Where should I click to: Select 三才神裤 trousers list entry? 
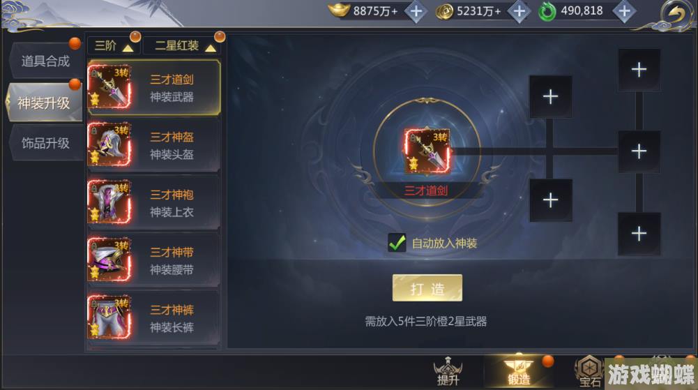click(153, 318)
